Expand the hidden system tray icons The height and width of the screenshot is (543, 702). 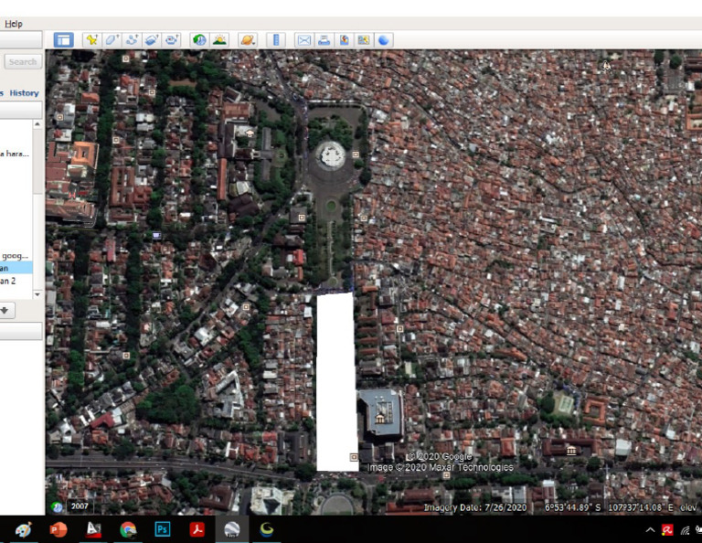pyautogui.click(x=650, y=529)
